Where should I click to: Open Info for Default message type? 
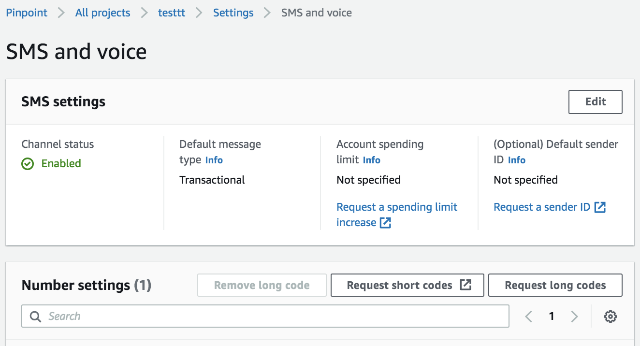point(214,160)
